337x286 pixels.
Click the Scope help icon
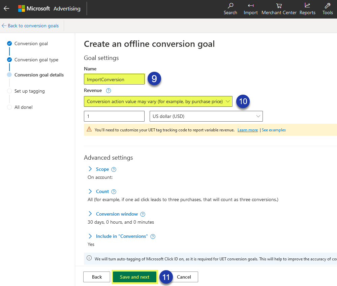(114, 169)
